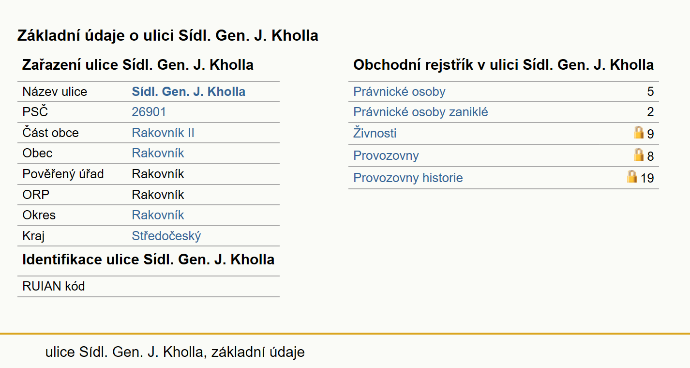
Task: Open the Středočeský region link
Action: [166, 236]
